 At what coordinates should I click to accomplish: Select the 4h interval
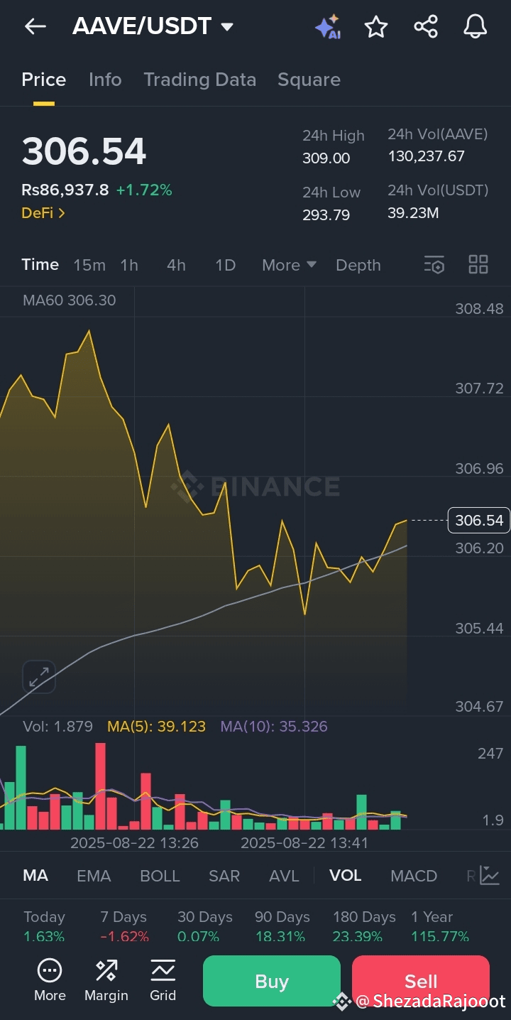[x=176, y=265]
